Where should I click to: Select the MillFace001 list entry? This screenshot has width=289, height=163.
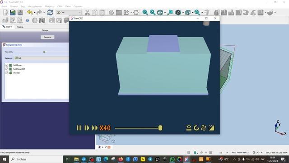point(19,69)
